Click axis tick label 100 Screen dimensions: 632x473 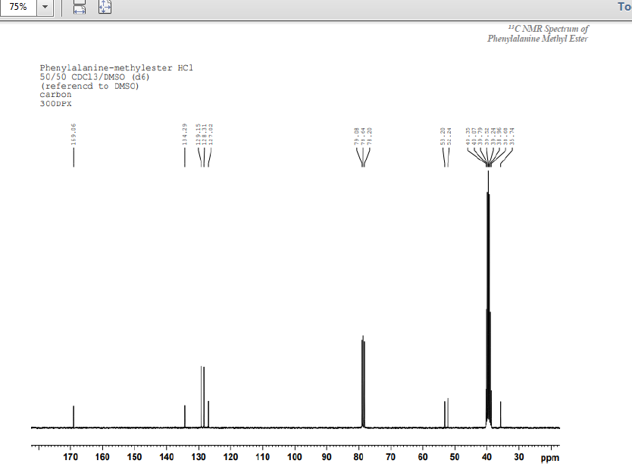click(x=295, y=457)
